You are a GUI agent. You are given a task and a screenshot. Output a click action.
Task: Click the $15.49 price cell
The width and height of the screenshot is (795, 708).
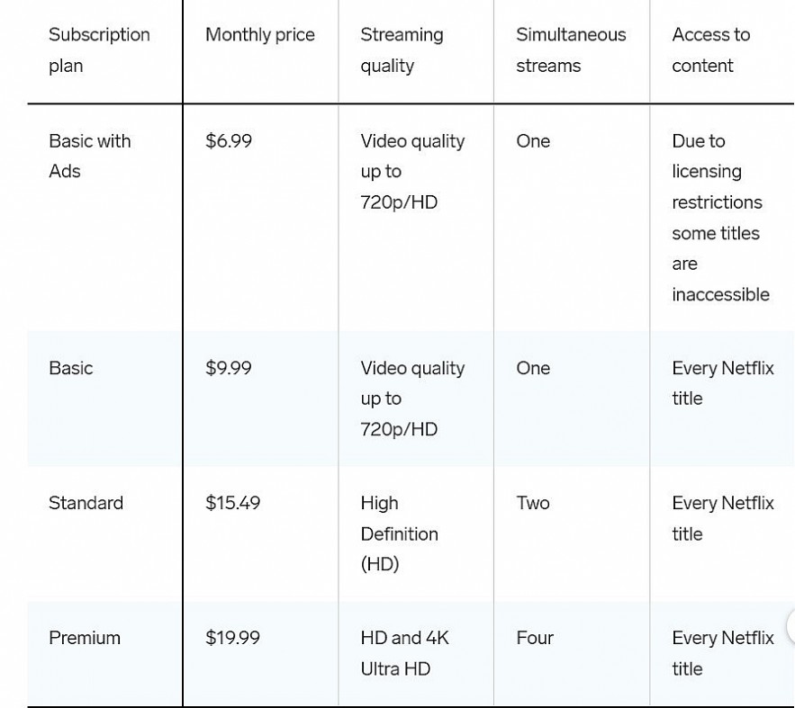click(232, 503)
